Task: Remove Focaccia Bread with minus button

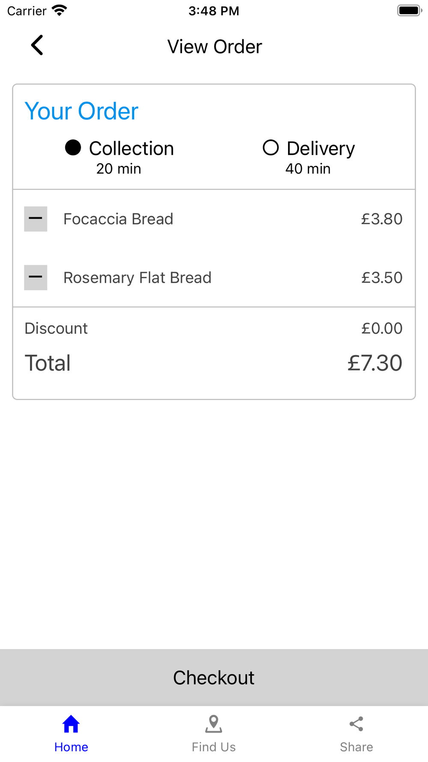Action: point(36,219)
